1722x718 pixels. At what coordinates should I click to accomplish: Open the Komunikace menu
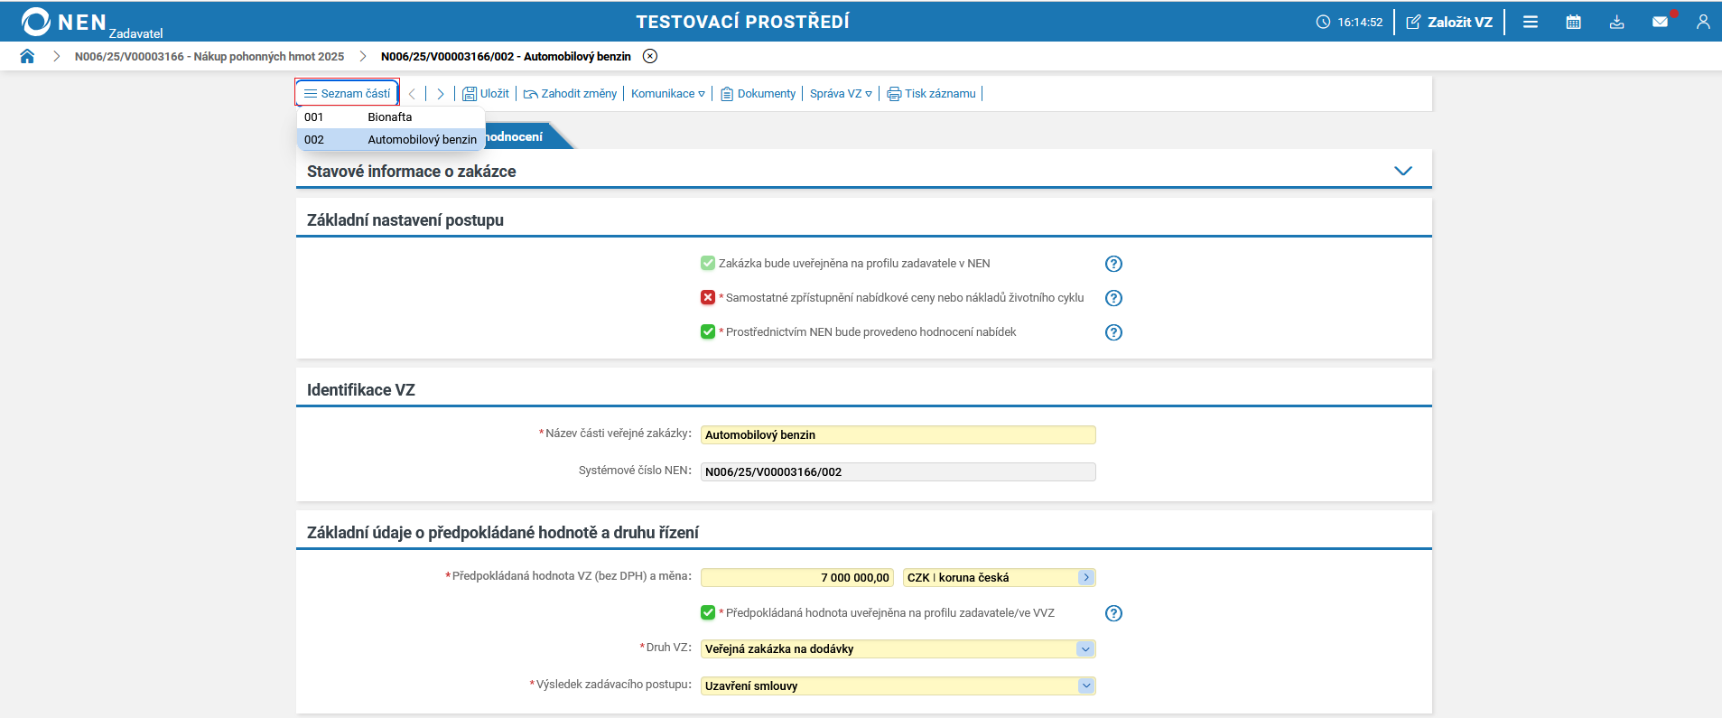point(667,94)
